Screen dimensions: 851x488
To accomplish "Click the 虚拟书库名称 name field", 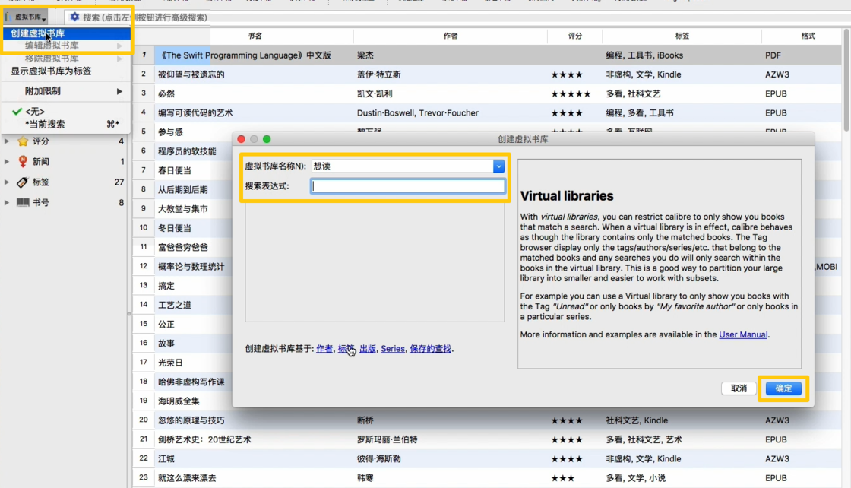I will point(402,166).
